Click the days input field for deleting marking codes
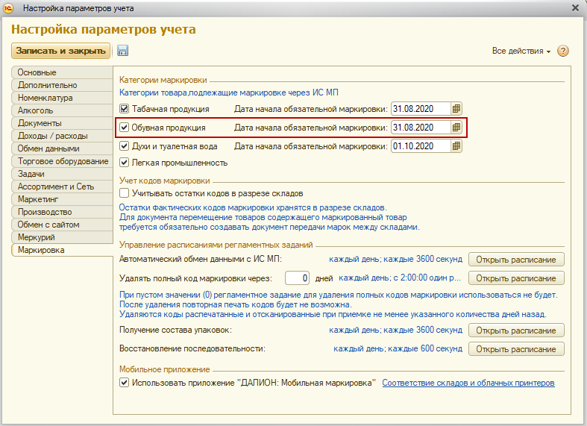Image resolution: width=587 pixels, height=426 pixels. (x=298, y=278)
